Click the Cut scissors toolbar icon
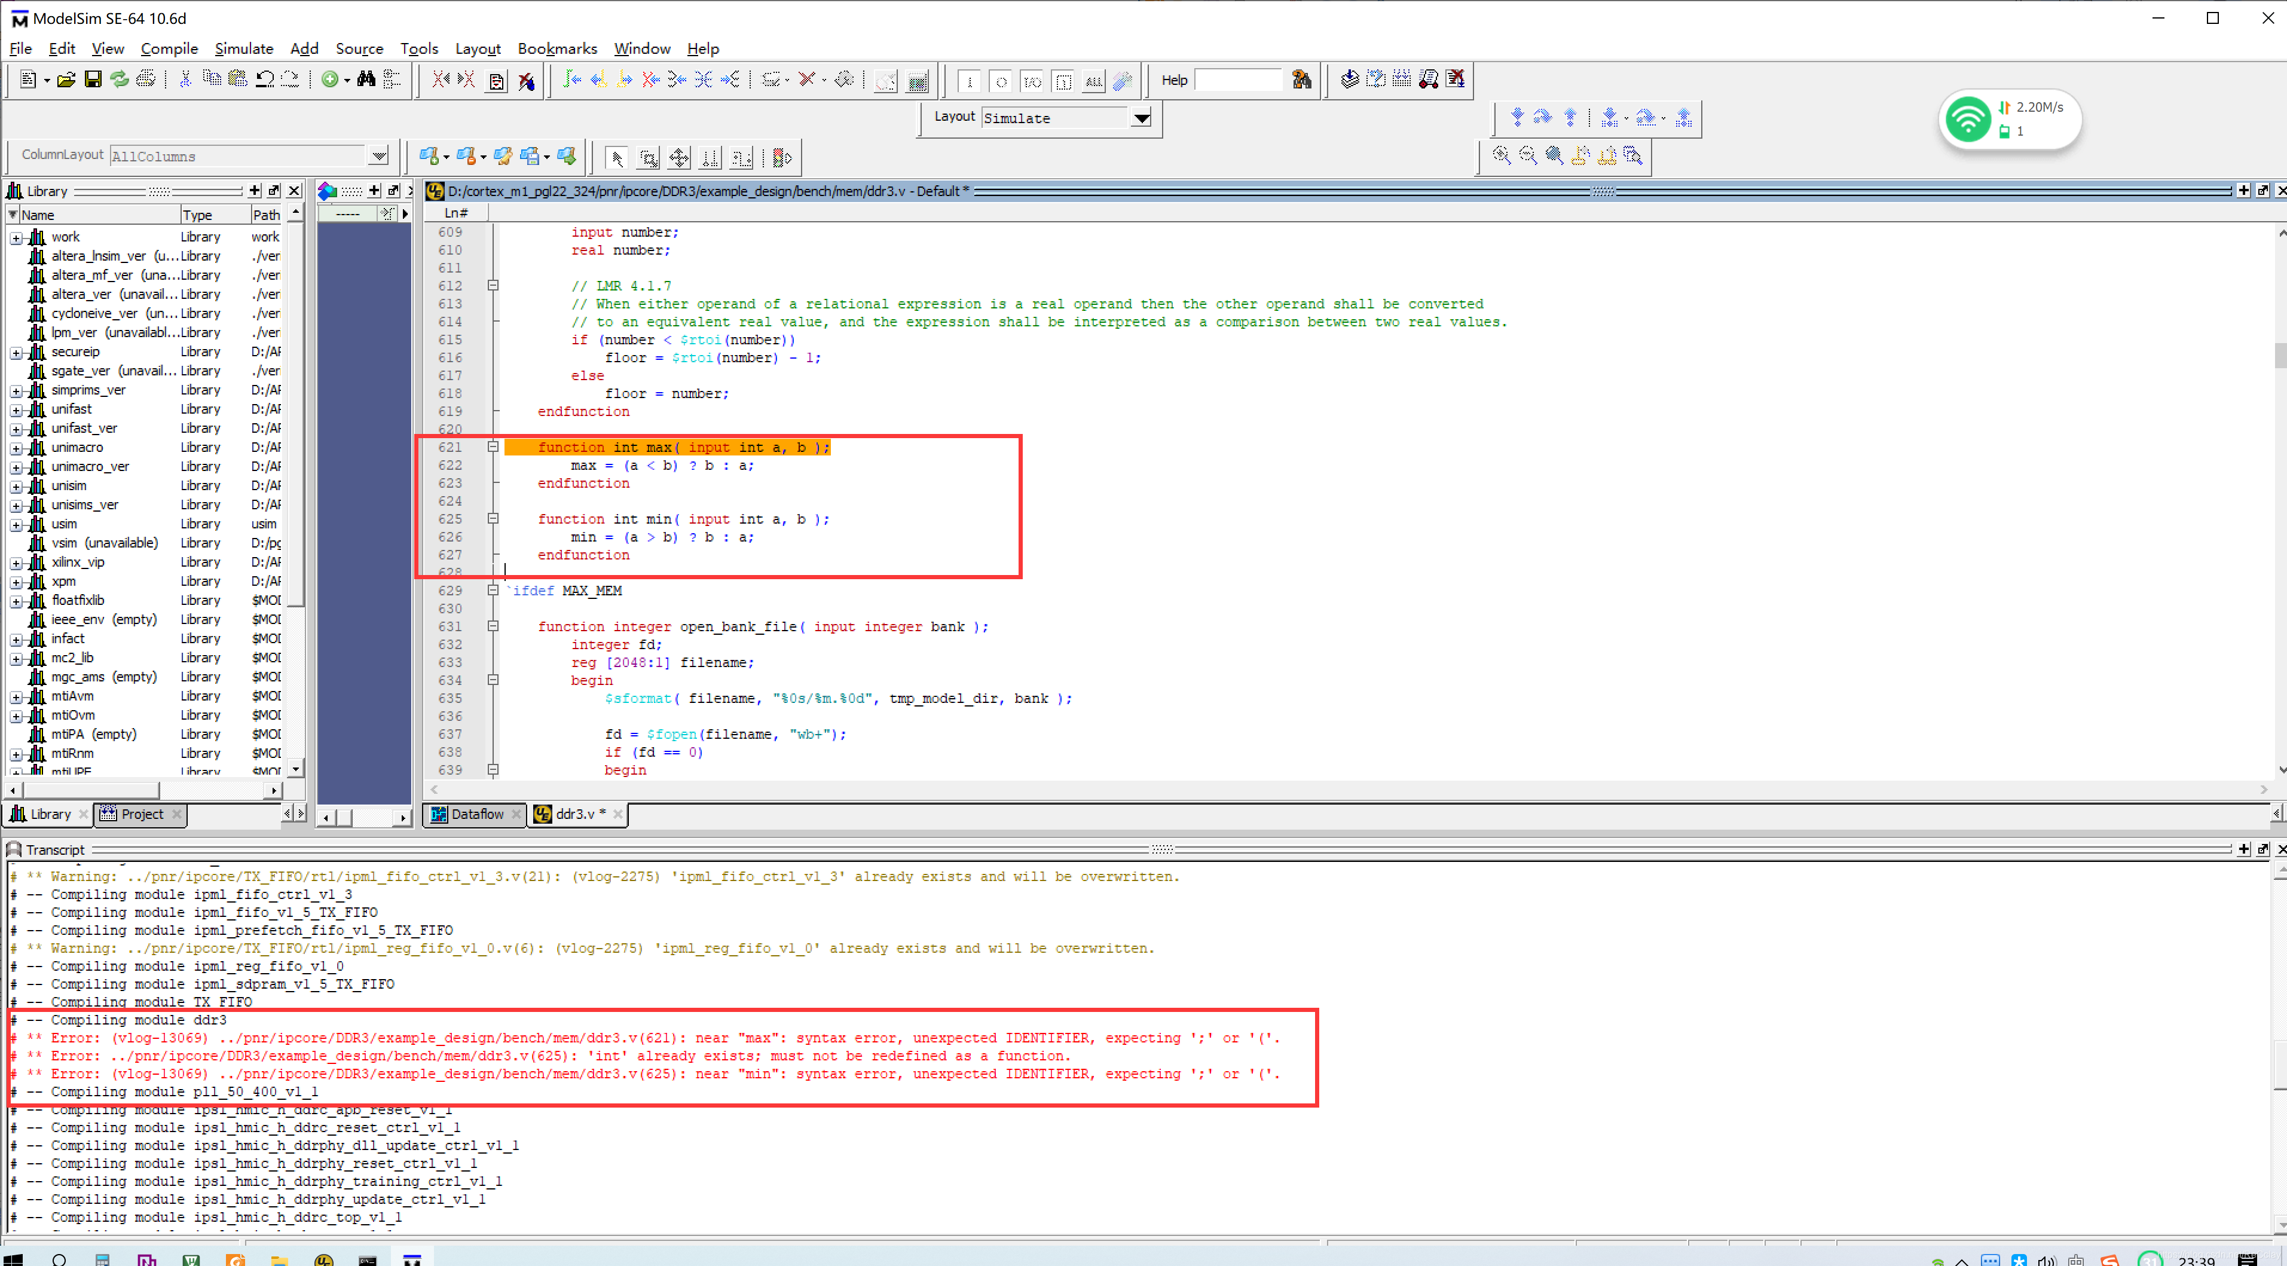 (185, 80)
